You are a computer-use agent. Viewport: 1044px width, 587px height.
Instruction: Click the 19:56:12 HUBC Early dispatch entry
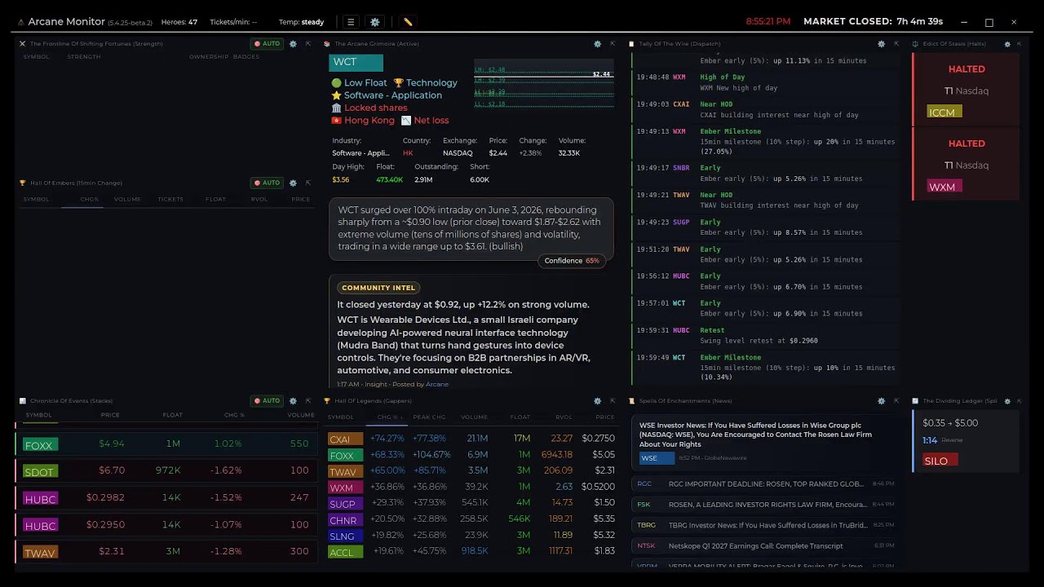tap(767, 281)
